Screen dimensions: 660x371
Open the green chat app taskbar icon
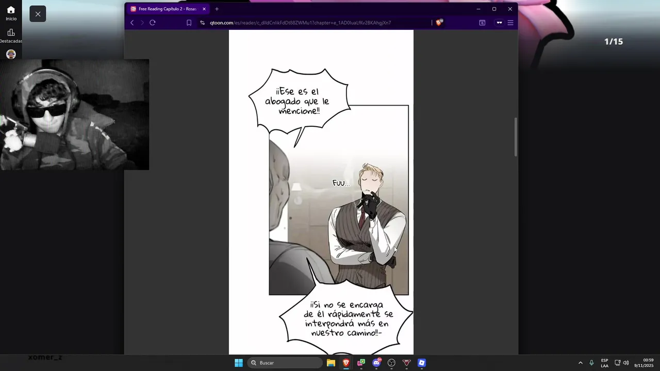(x=361, y=363)
